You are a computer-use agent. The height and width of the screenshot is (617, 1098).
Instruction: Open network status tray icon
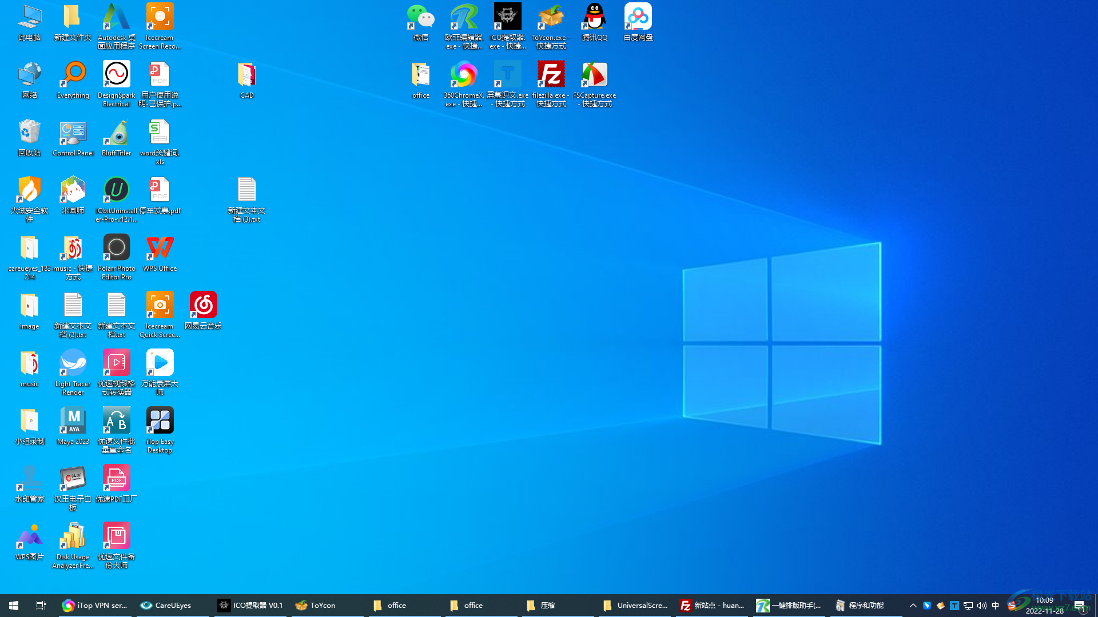click(968, 606)
